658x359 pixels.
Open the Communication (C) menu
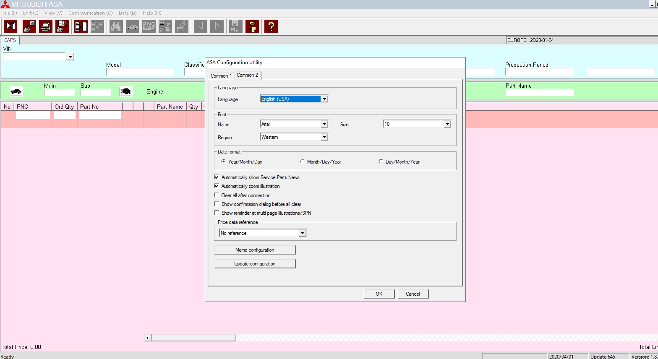(91, 13)
